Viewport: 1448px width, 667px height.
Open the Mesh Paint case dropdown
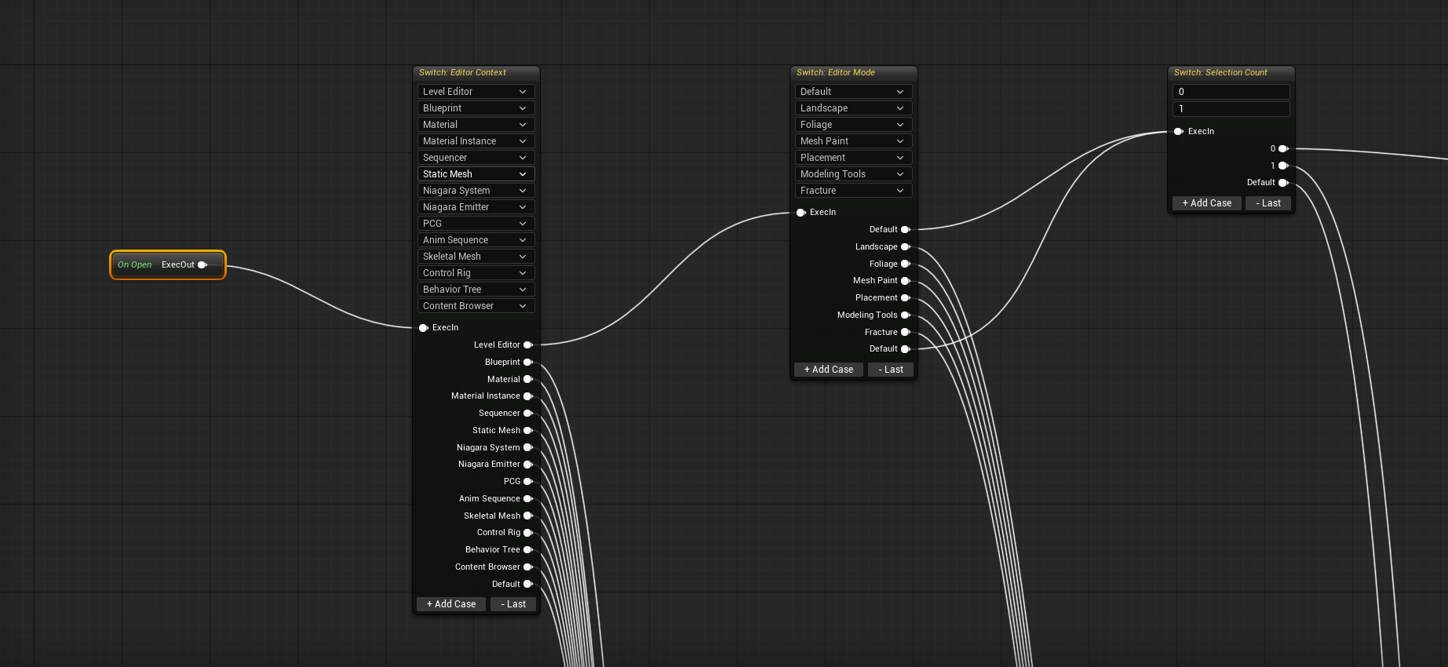(x=853, y=141)
